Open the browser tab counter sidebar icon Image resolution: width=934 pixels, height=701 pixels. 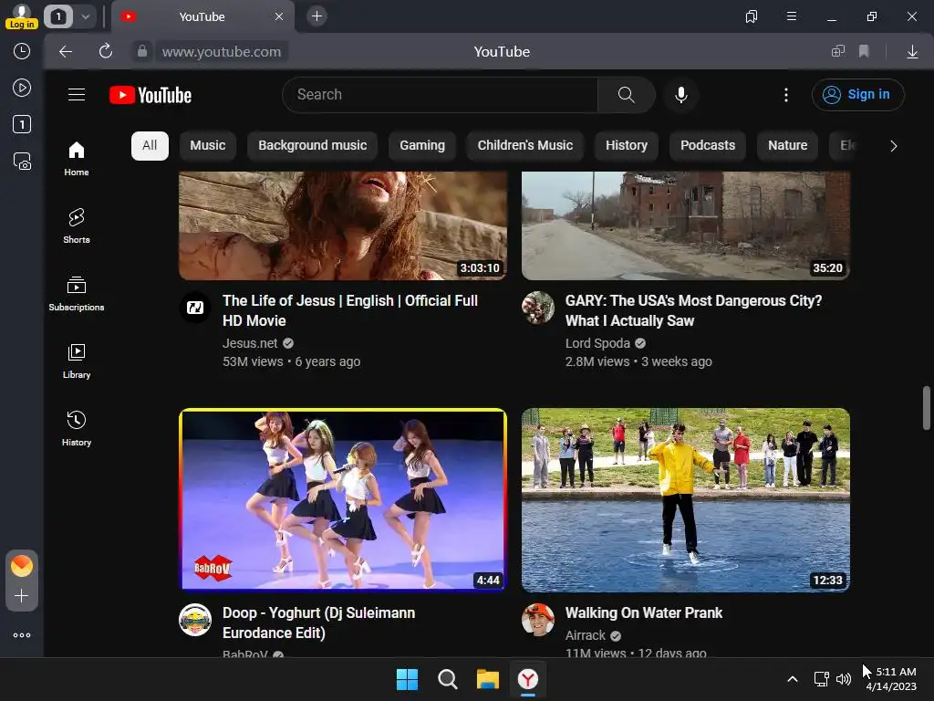coord(22,124)
